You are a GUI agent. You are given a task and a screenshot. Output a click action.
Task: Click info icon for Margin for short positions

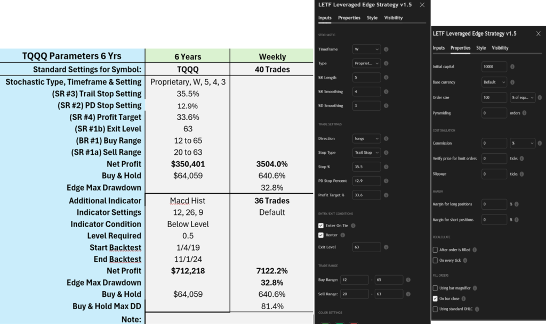[516, 220]
